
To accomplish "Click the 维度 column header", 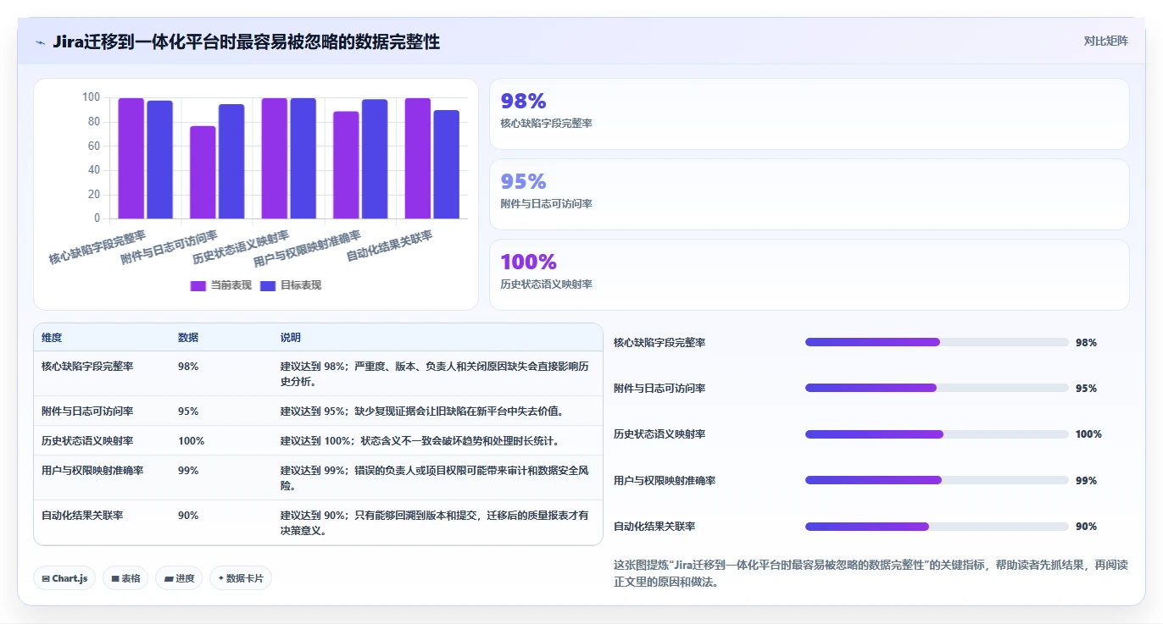I will pyautogui.click(x=52, y=338).
